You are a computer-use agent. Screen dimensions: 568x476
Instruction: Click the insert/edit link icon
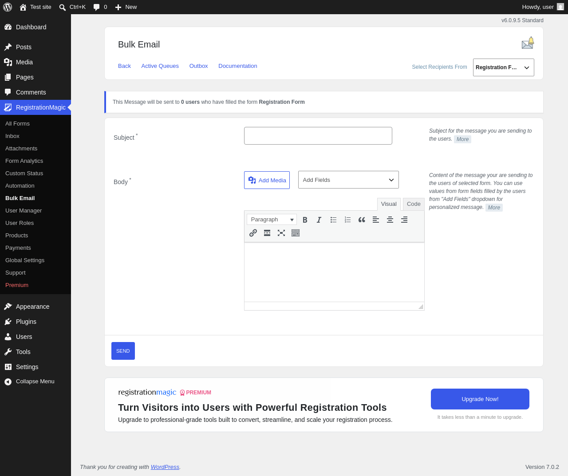253,233
